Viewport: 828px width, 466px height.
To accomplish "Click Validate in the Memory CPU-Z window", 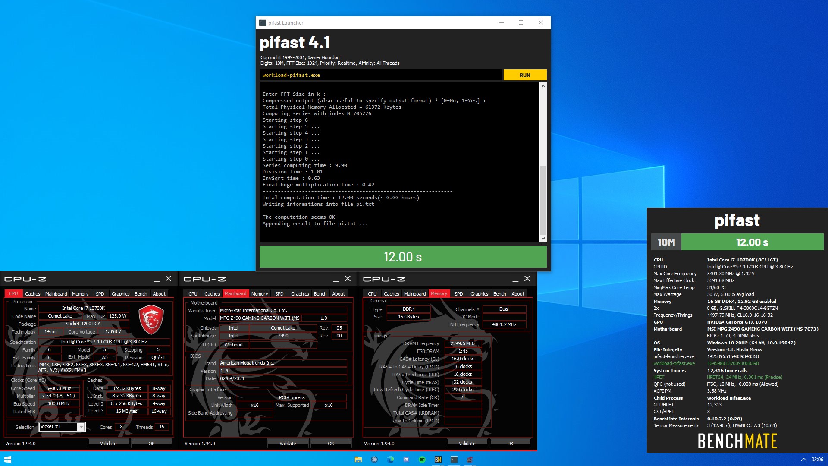I will coord(467,444).
